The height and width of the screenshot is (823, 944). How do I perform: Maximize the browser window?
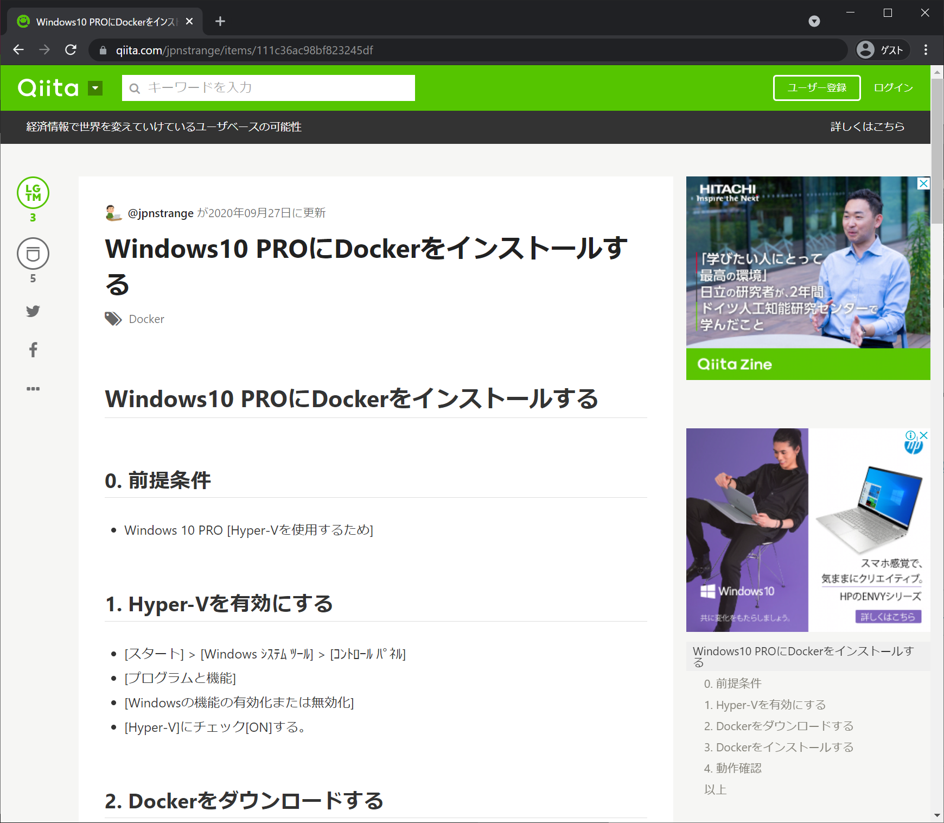888,12
